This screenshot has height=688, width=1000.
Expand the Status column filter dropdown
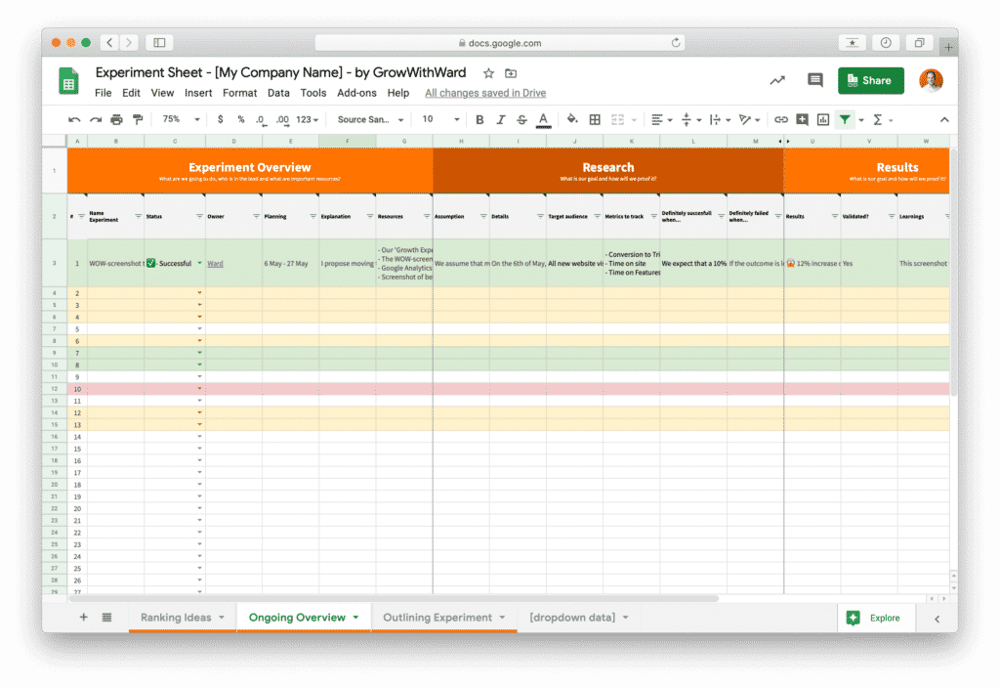pos(199,216)
